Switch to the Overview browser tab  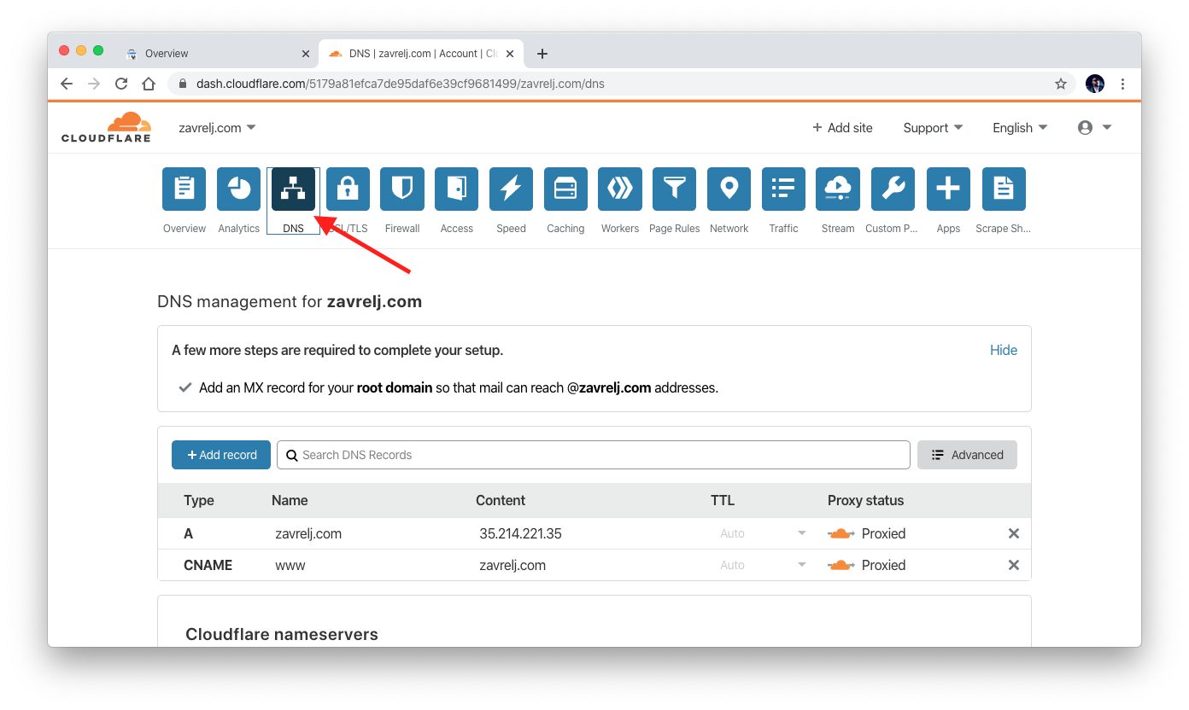pyautogui.click(x=217, y=54)
